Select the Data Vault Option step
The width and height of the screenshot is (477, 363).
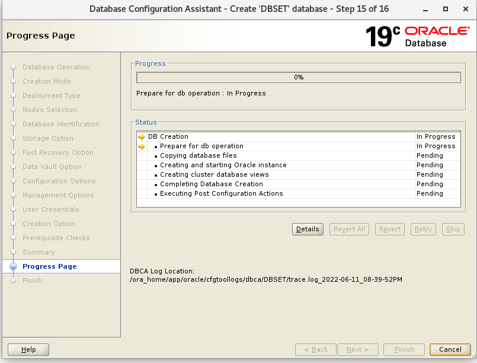coord(52,167)
